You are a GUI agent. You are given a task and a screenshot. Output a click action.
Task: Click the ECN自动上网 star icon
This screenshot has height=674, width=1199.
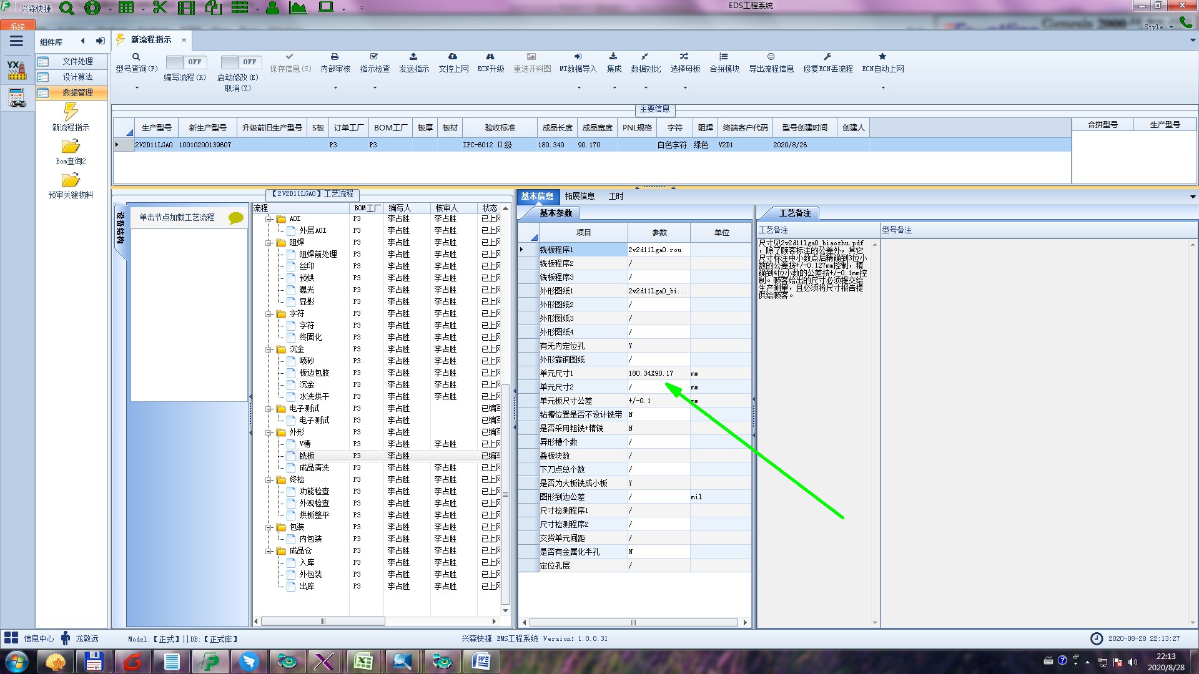882,57
